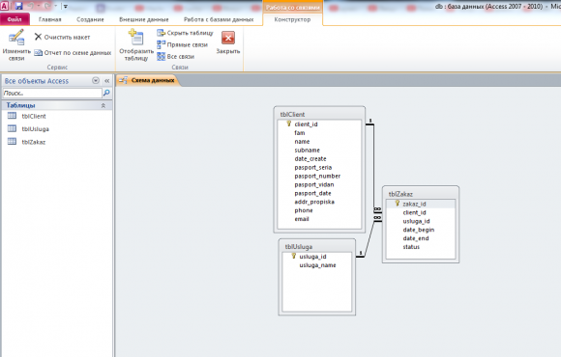This screenshot has height=357, width=561.
Task: Open the Внешние данные tab
Action: (144, 19)
